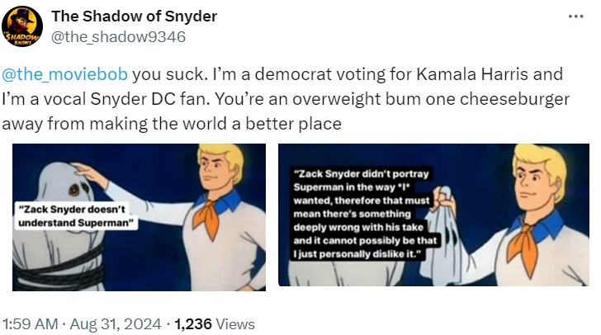Click the "didn't portray Superman" black caption box
This screenshot has height=335, width=601.
click(x=364, y=214)
